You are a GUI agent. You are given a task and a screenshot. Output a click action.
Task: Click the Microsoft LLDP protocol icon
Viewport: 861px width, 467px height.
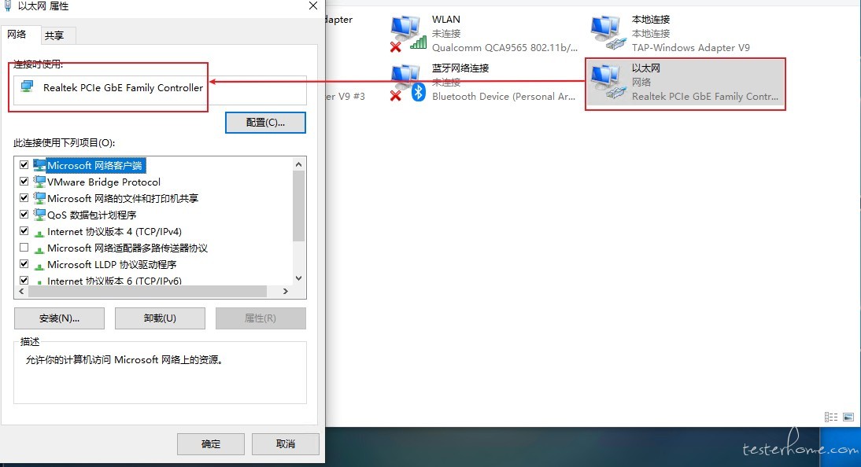[x=39, y=266]
